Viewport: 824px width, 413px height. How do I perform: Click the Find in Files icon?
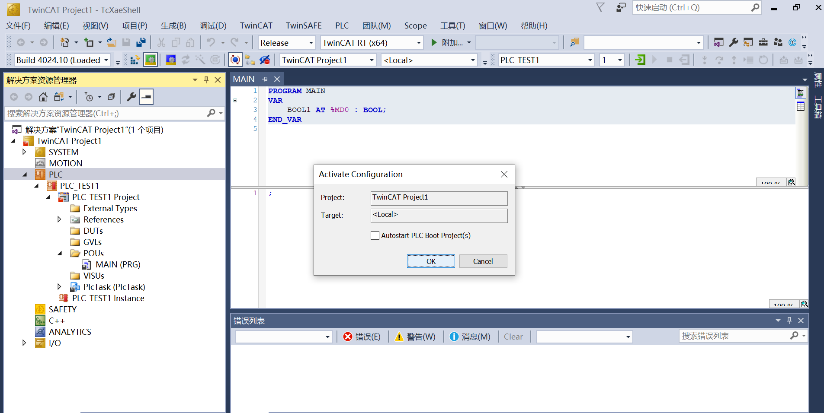point(574,42)
